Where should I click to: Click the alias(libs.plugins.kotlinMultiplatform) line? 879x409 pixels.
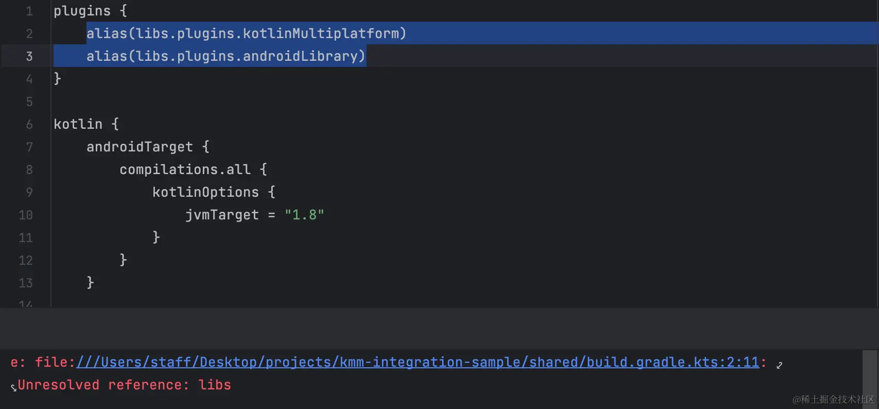[x=247, y=33]
